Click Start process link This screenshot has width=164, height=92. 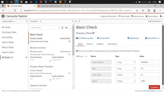[x=137, y=16]
